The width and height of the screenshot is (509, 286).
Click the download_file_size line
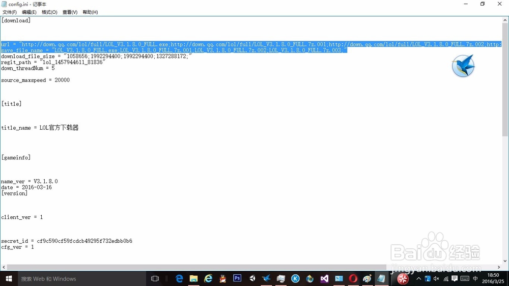pos(96,56)
